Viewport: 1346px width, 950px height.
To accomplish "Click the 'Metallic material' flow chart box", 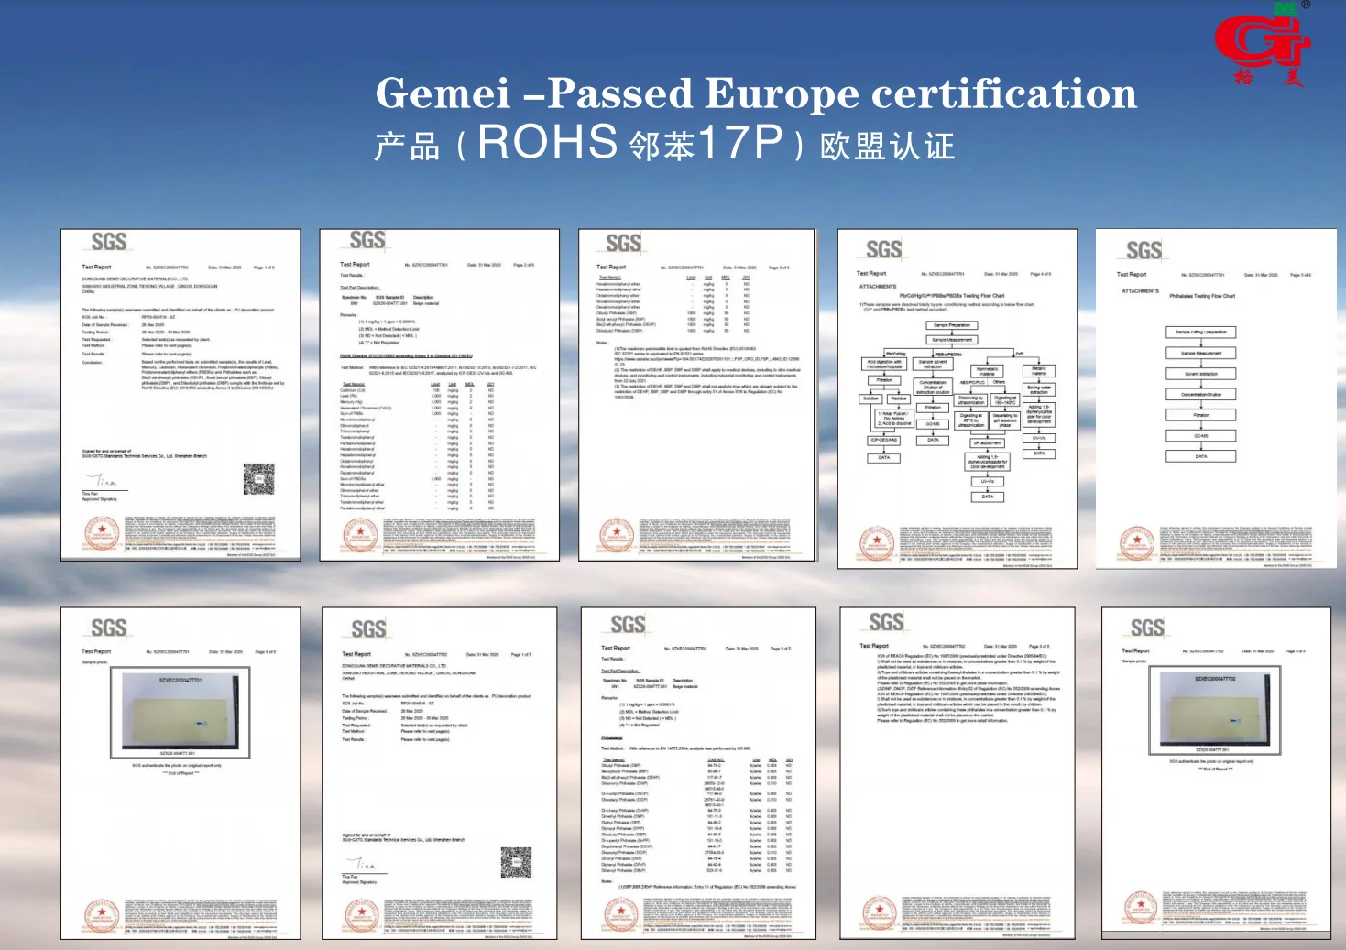I will pyautogui.click(x=1039, y=371).
